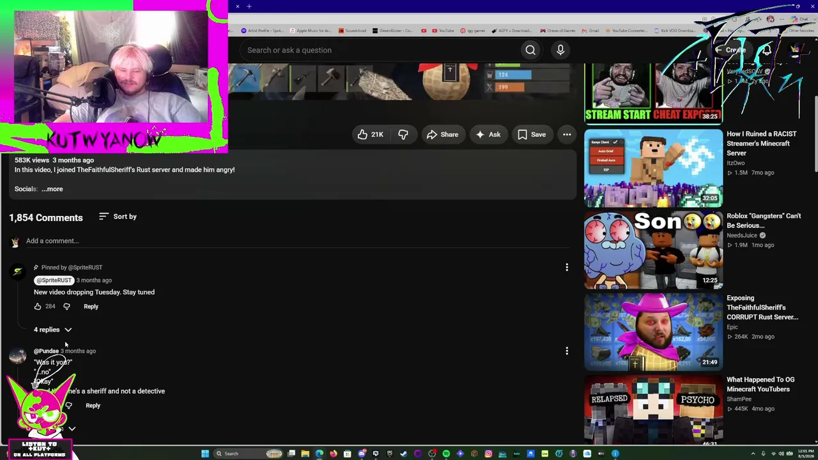Open iCloud from the taskbar
The width and height of the screenshot is (818, 460).
[x=587, y=454]
